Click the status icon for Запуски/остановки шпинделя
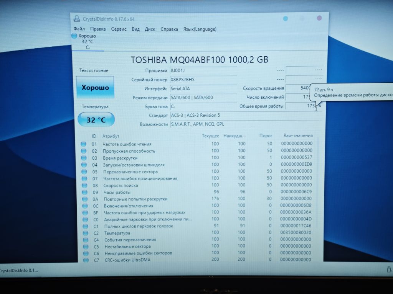 (x=84, y=165)
